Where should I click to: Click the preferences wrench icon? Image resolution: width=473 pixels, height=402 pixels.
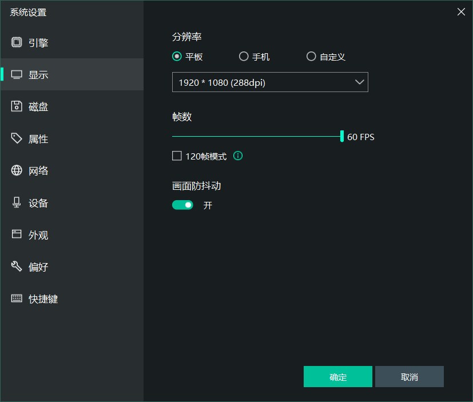point(17,266)
